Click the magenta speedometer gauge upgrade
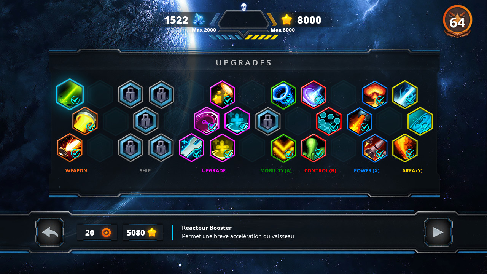This screenshot has width=487, height=274. pos(207,121)
